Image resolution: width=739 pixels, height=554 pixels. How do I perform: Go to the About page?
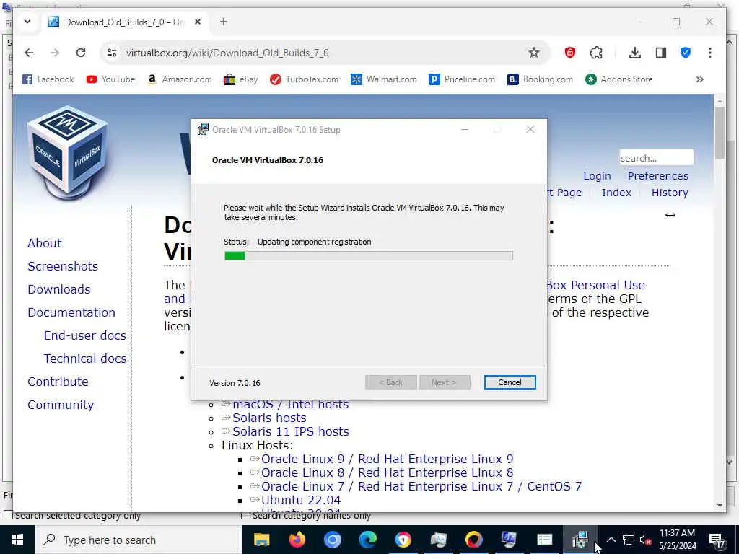tap(44, 243)
